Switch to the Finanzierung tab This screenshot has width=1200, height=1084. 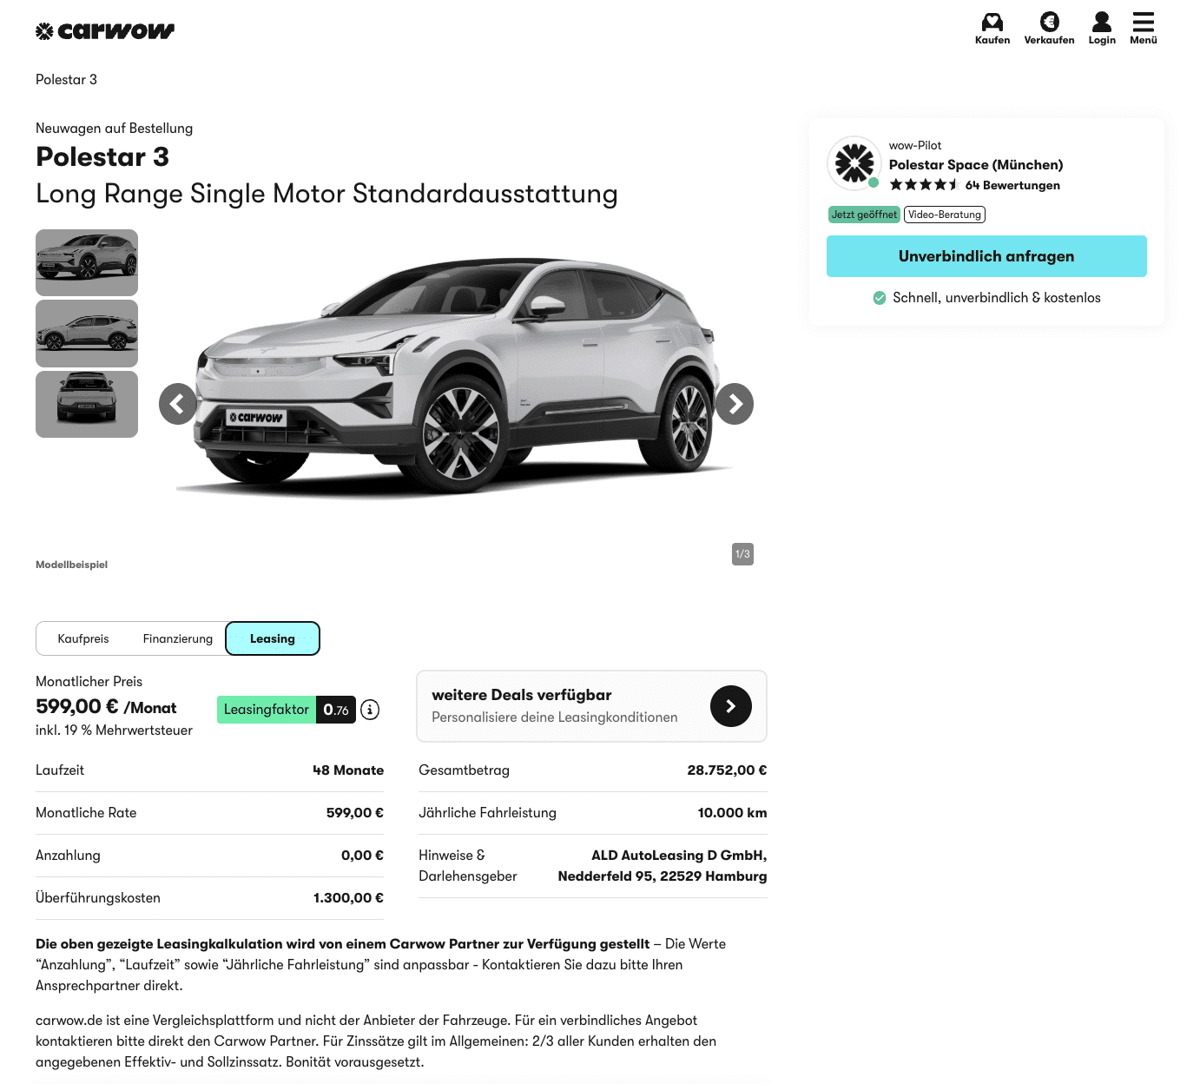click(178, 638)
